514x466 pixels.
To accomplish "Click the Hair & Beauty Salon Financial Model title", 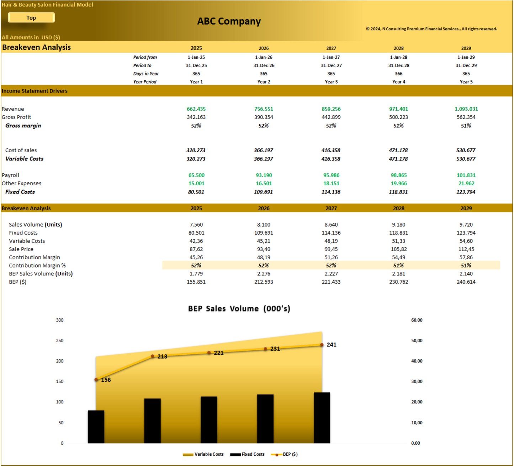I will (47, 5).
